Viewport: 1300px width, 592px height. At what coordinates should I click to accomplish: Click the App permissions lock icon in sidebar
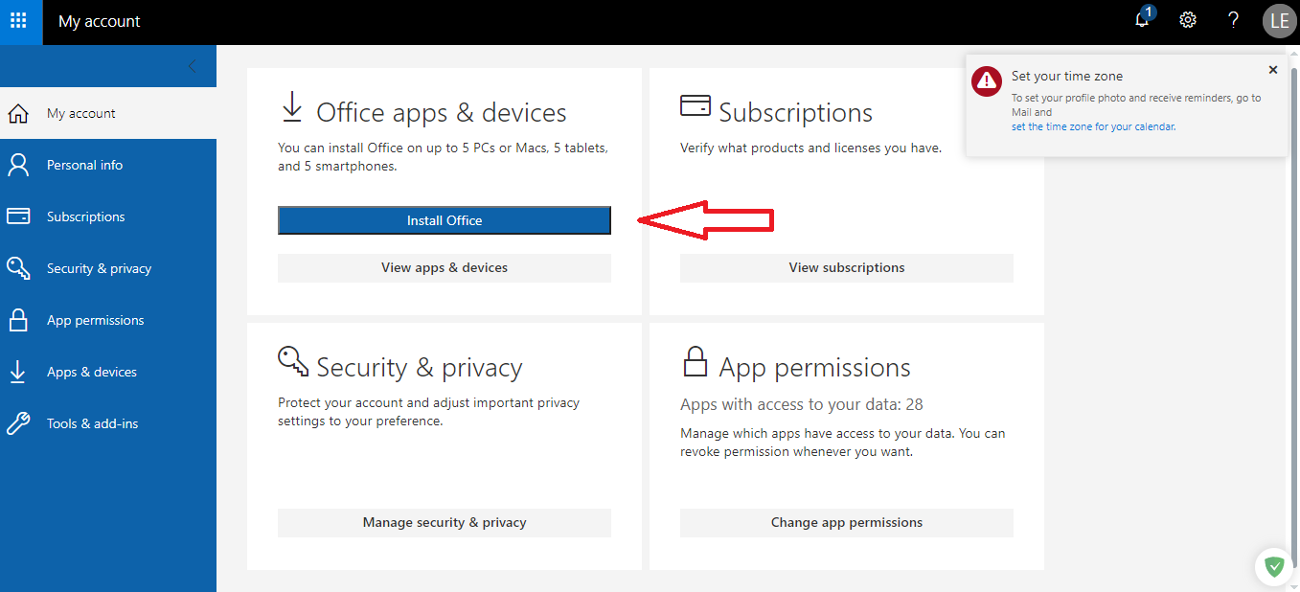point(17,320)
